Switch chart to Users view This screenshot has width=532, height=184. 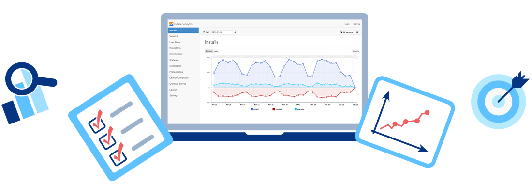tap(216, 51)
